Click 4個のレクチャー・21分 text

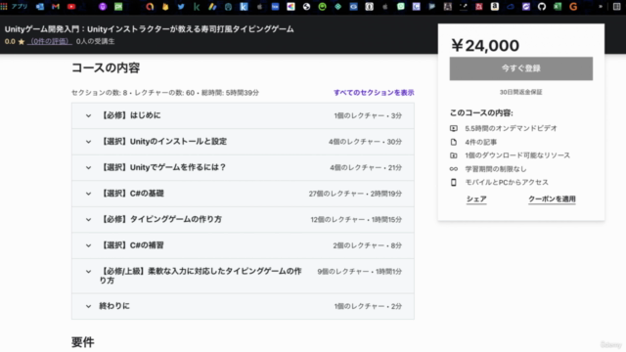pos(366,167)
